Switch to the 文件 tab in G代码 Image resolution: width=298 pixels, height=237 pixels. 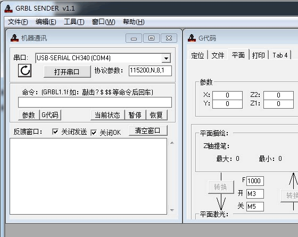coord(218,55)
